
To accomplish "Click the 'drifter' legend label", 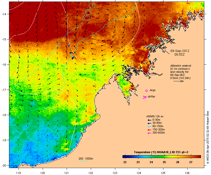I will (x=151, y=97).
